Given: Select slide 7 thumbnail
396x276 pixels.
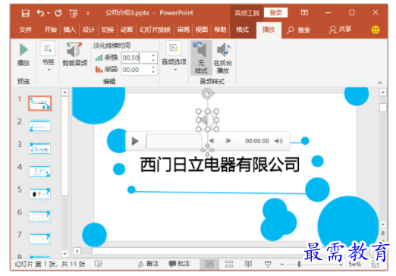Looking at the screenshot, I should (x=40, y=239).
